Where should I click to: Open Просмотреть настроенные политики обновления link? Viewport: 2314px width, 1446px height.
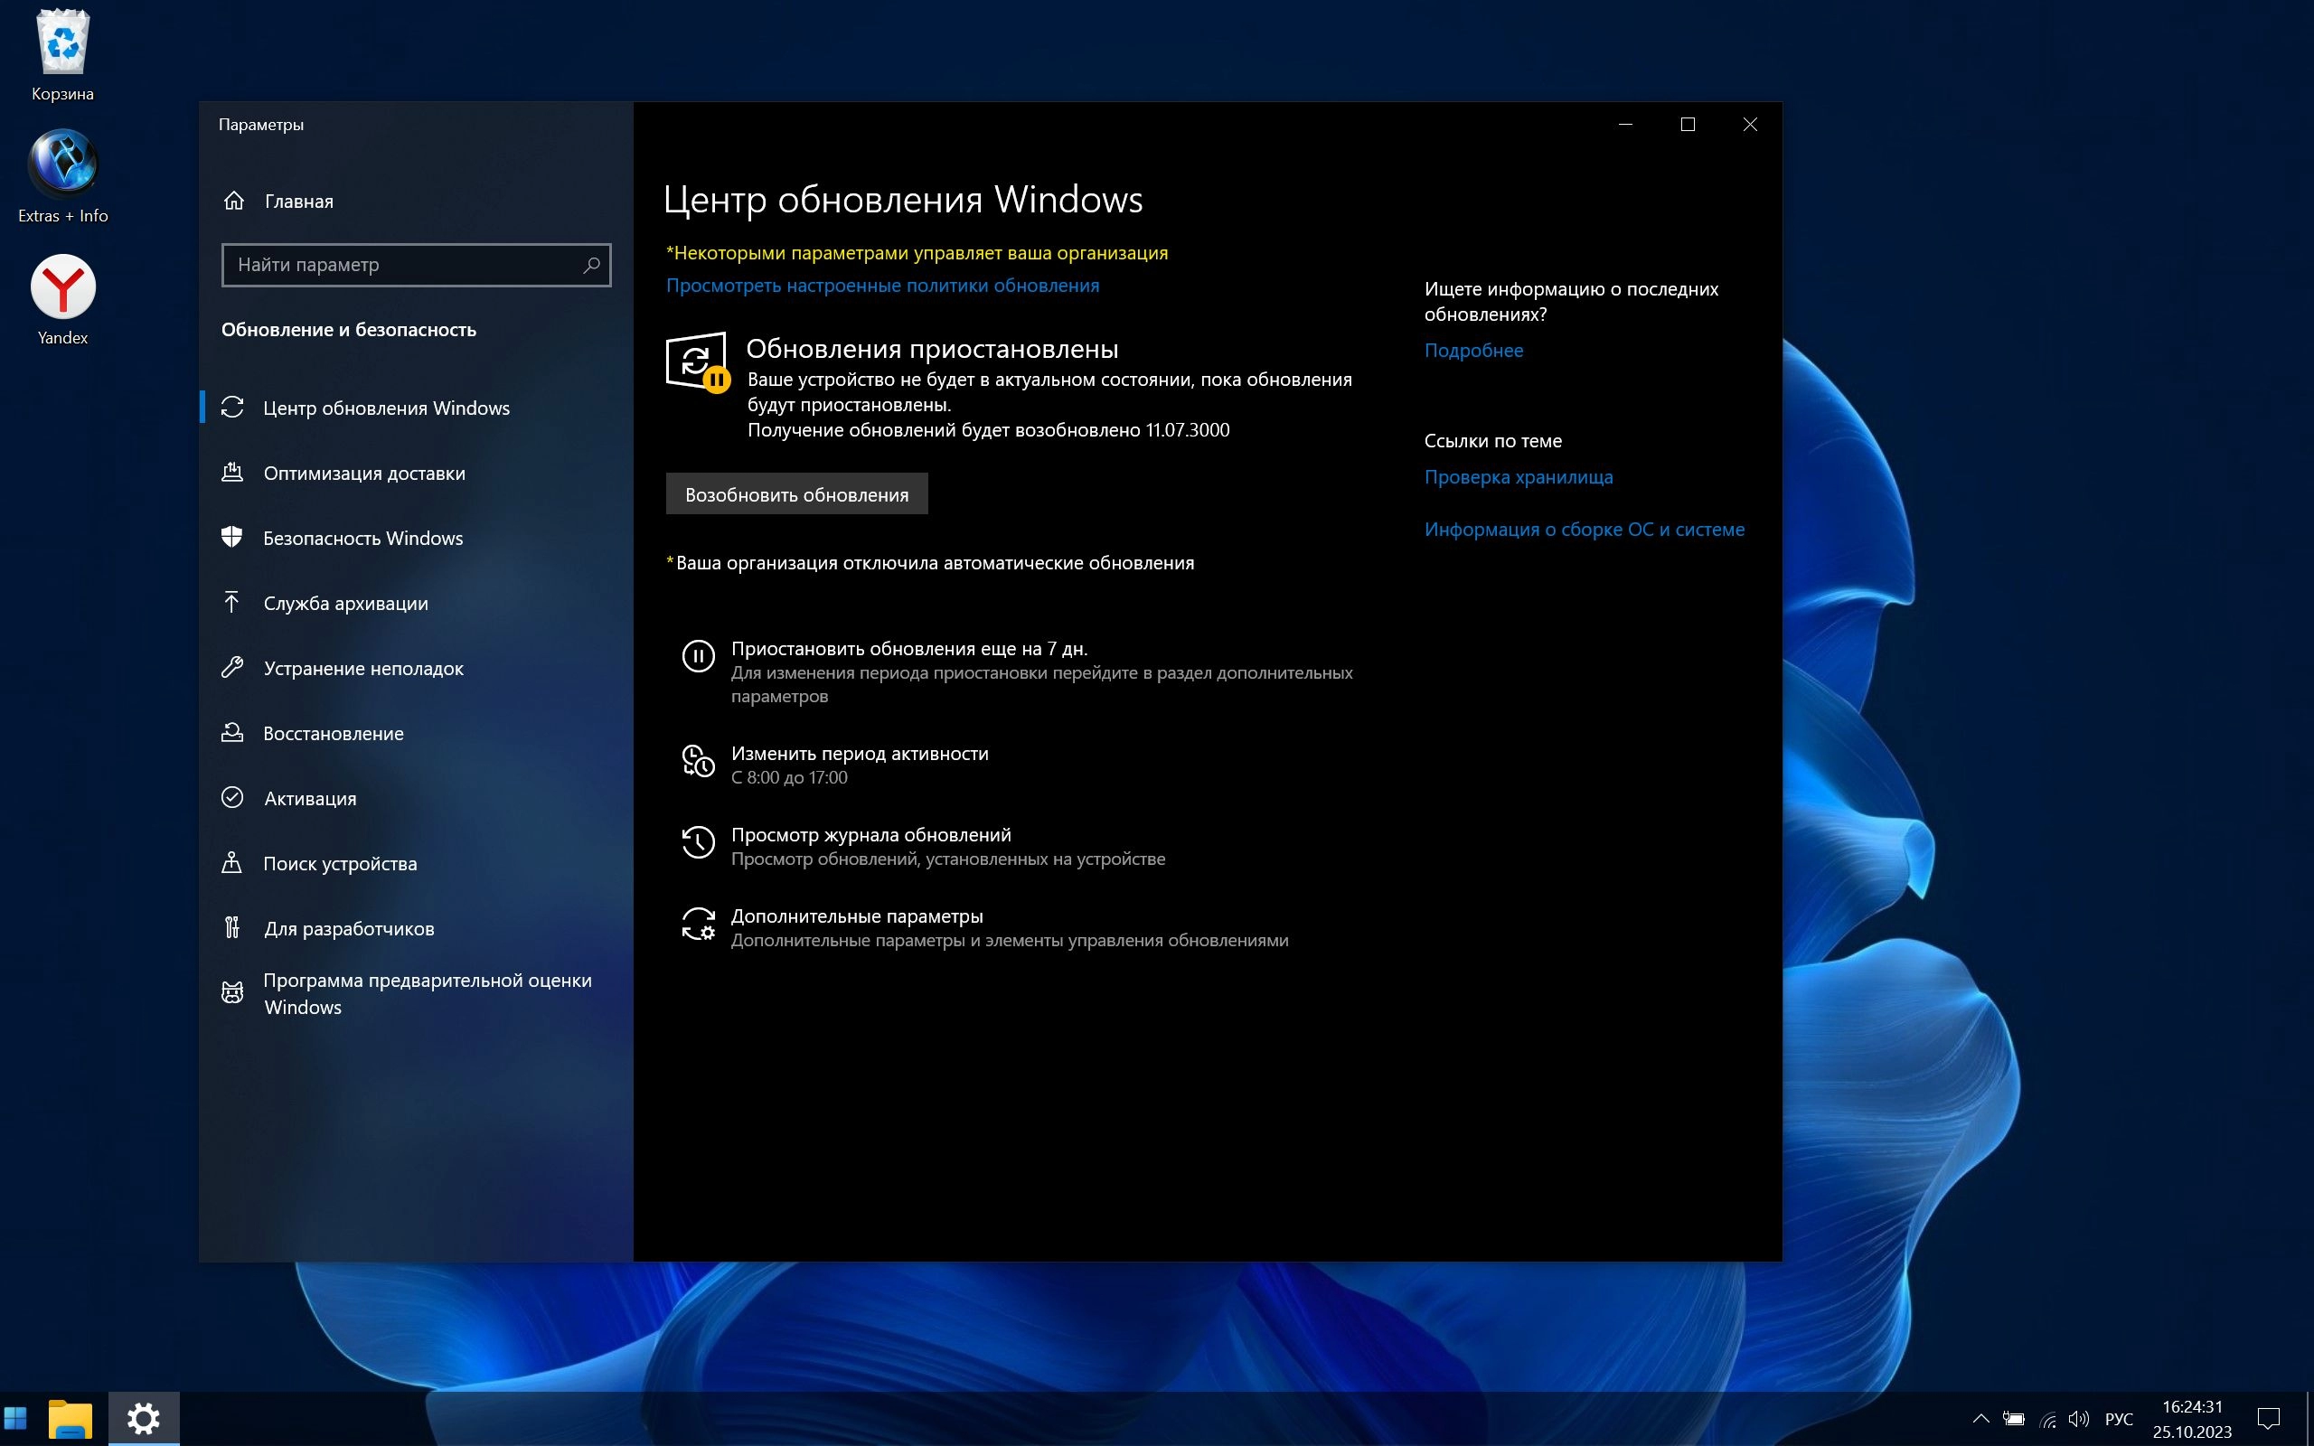881,286
